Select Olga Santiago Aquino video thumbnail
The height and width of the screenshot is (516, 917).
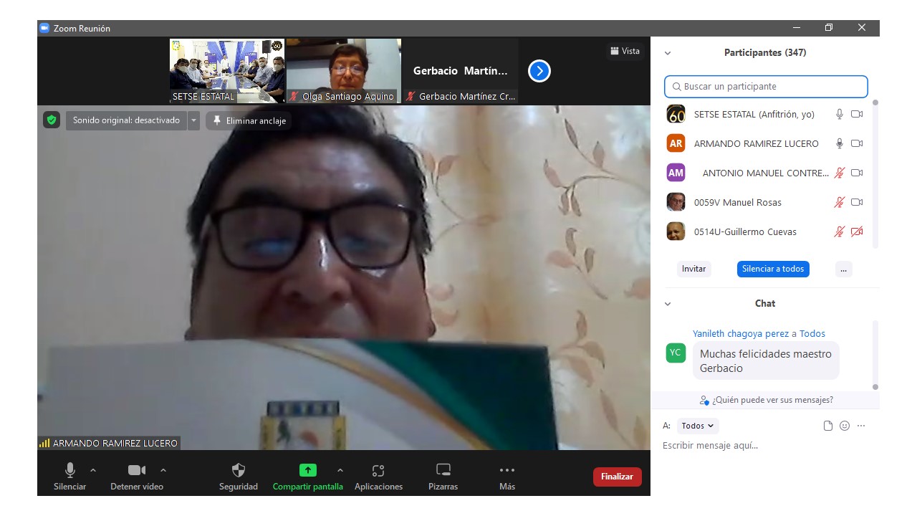tap(344, 71)
